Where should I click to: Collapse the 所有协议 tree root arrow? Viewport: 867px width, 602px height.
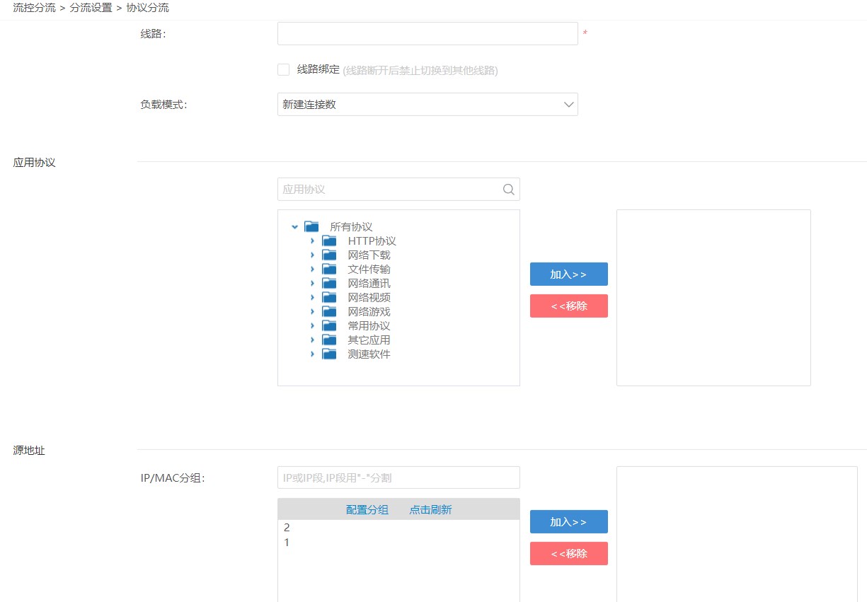tap(294, 227)
